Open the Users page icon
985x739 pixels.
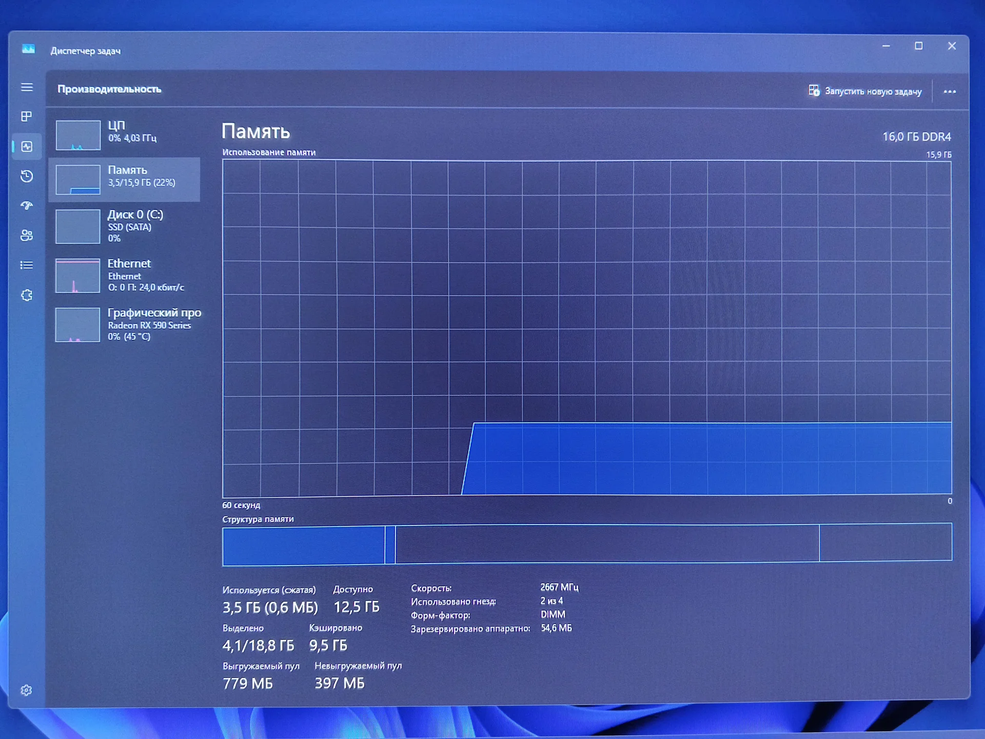[x=27, y=235]
